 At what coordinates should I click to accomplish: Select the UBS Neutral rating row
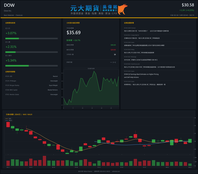tap(32, 76)
